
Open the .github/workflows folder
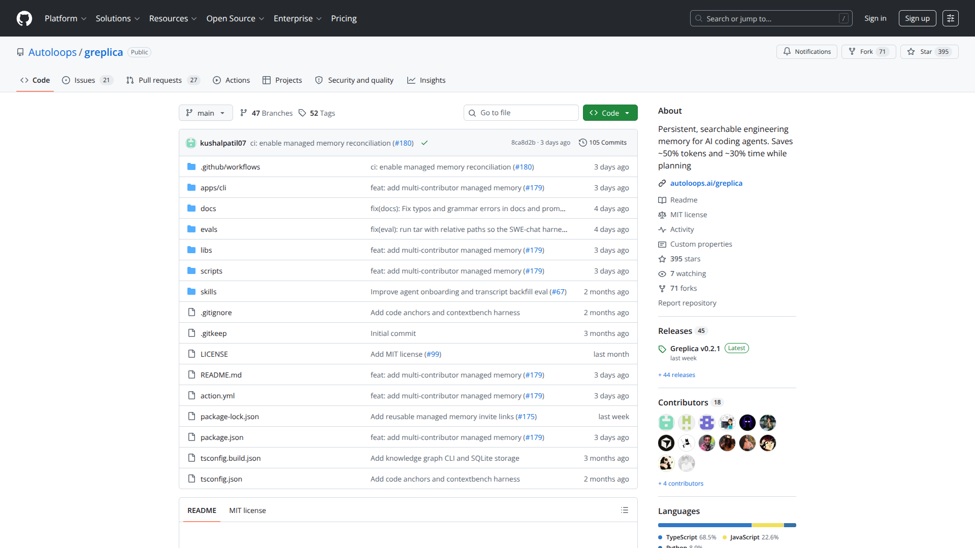coord(230,167)
